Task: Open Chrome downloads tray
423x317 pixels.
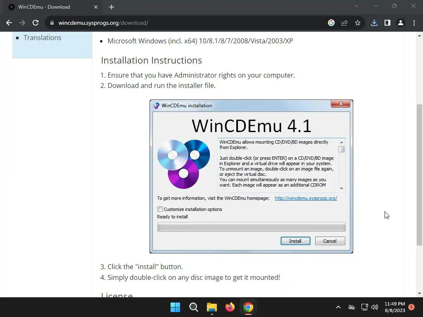Action: click(374, 23)
